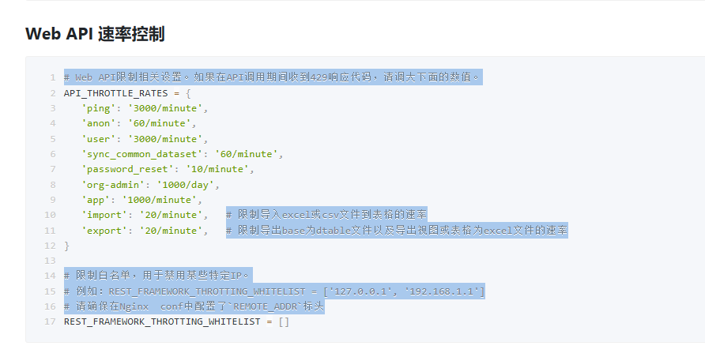This screenshot has height=361, width=705.
Task: Click the empty brackets of REST_FRAMEWORK_THROTTING_WHITELIST
Action: 284,322
